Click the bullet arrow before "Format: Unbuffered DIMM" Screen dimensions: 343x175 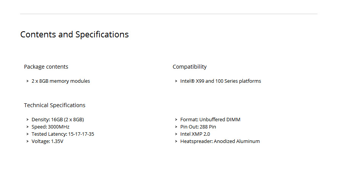coord(176,120)
